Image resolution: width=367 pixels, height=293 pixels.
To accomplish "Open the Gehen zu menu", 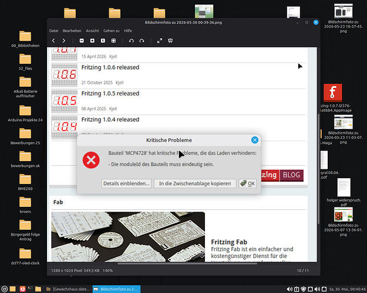I will (112, 30).
